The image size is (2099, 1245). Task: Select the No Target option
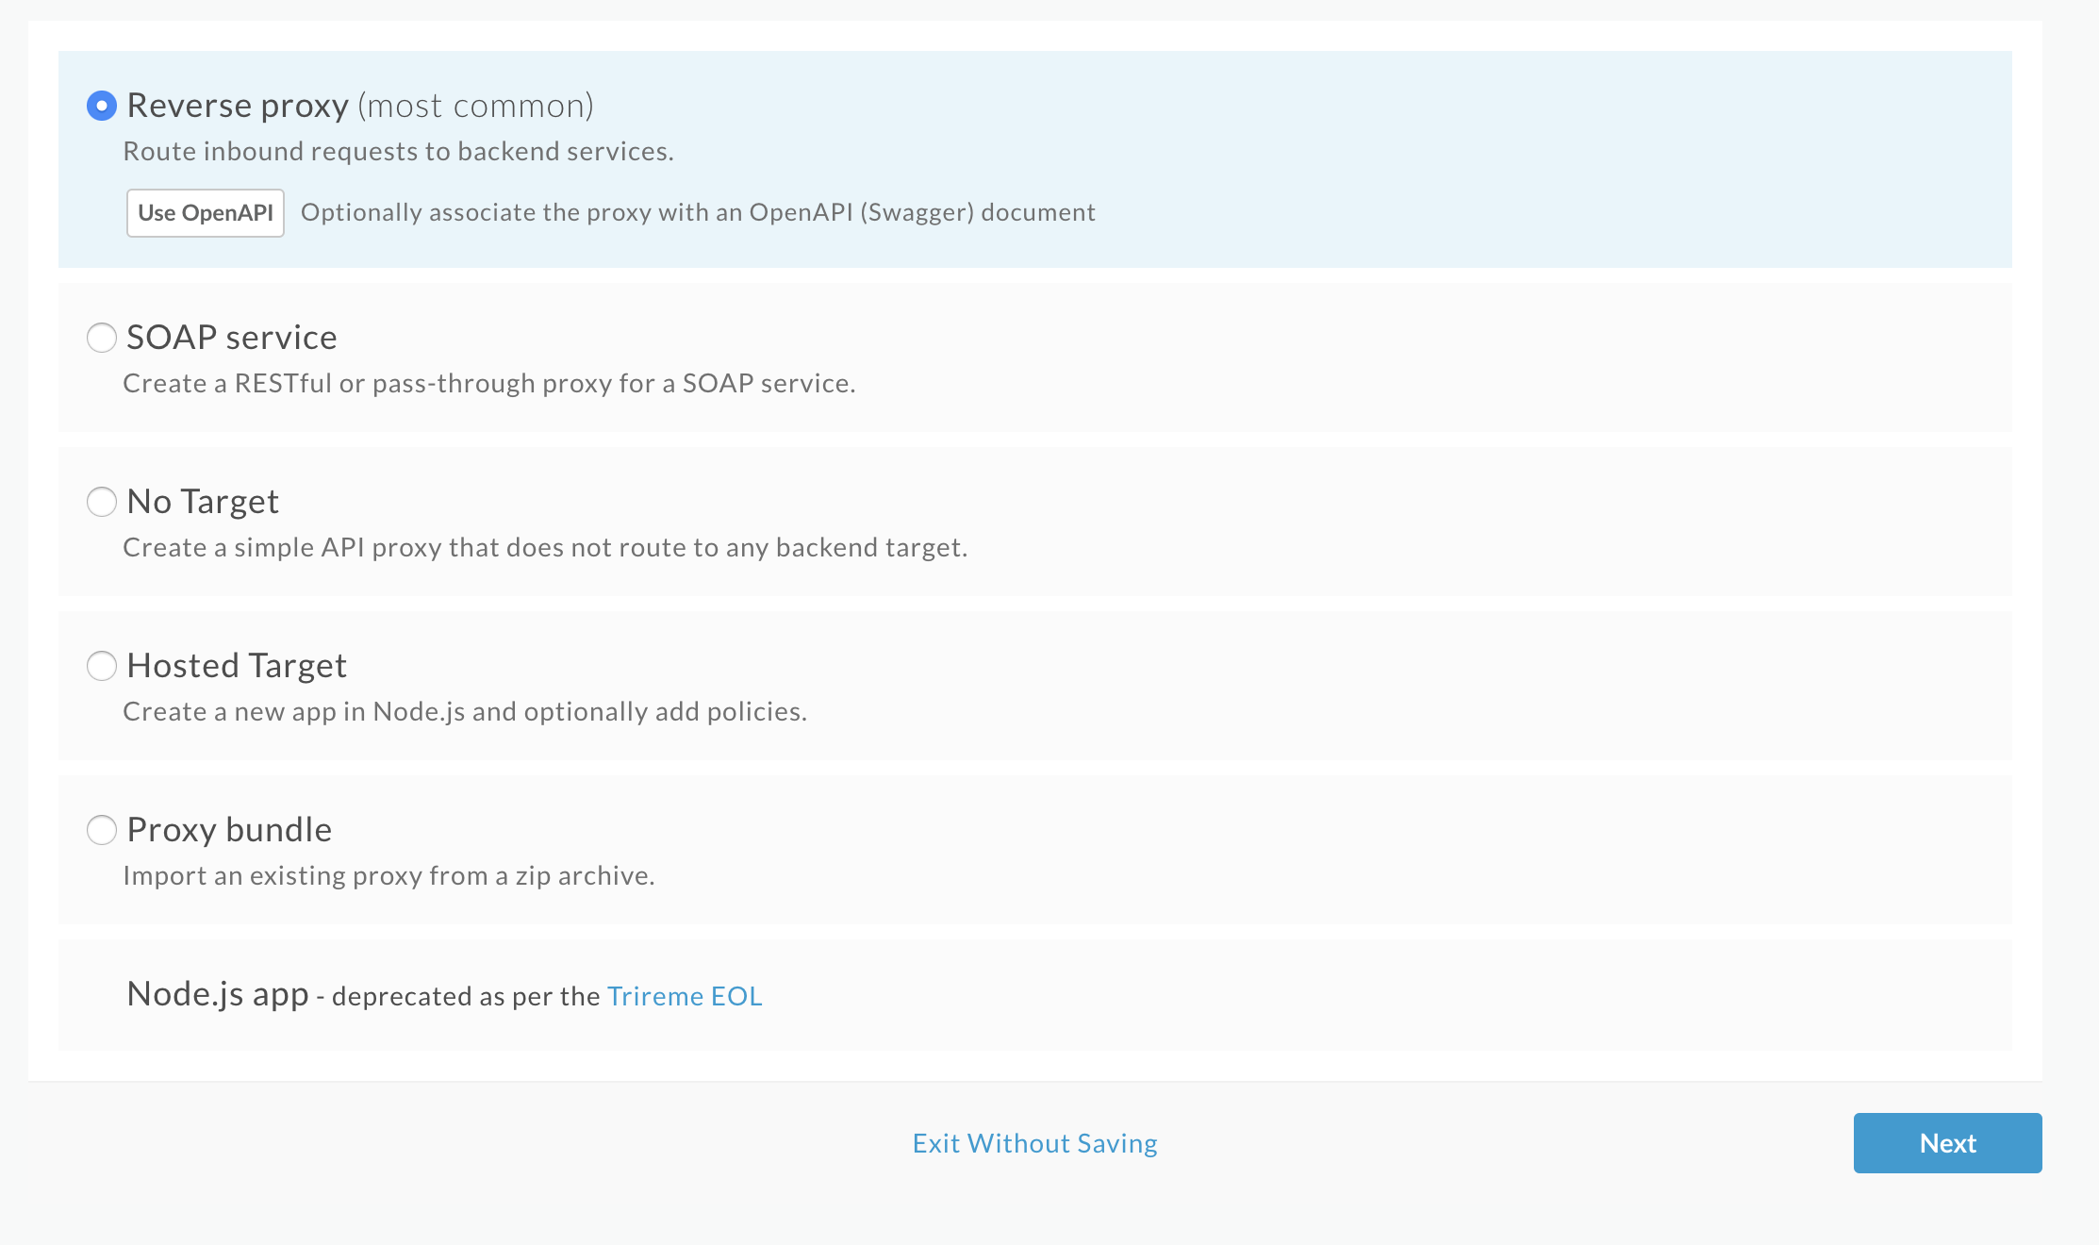pos(101,500)
